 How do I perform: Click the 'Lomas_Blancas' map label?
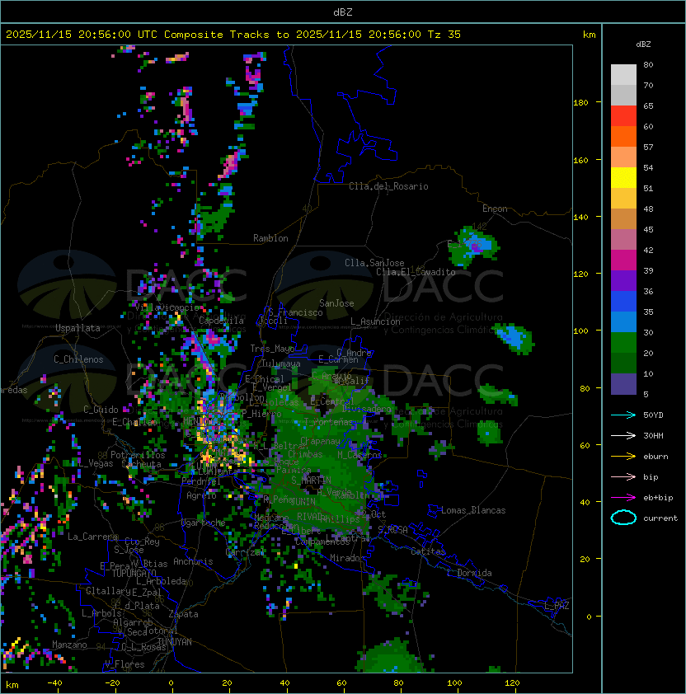click(x=473, y=510)
